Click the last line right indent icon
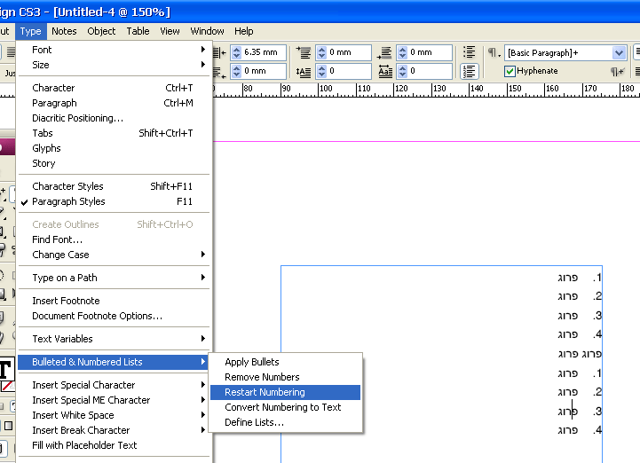 coord(219,71)
